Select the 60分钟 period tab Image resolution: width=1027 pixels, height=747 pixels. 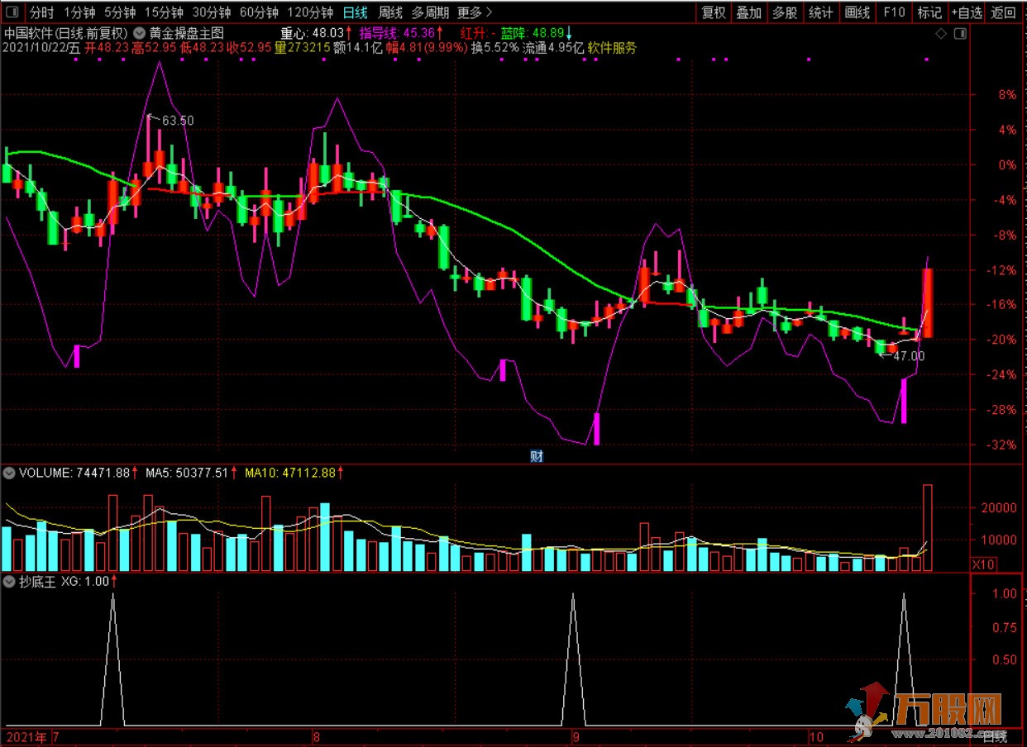(x=259, y=12)
